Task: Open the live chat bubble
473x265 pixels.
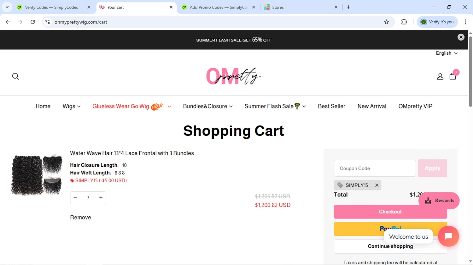Action: (x=448, y=236)
